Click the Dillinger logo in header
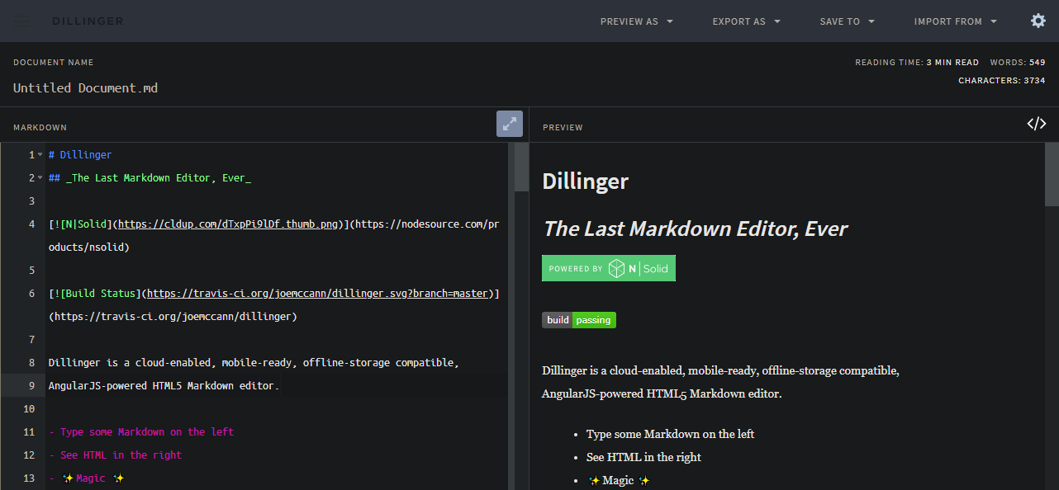 88,21
